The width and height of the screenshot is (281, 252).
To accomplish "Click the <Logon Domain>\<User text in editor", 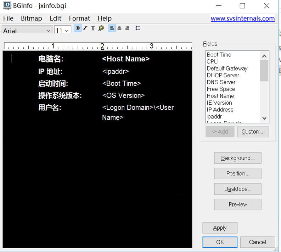I will click(x=138, y=108).
